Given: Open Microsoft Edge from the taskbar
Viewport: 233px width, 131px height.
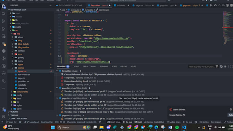Looking at the screenshot, I should click(x=156, y=127).
